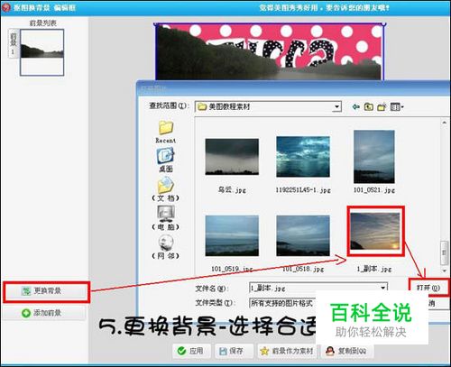The image size is (451, 367).
Task: Click the 1192251L45-1.jpg file name
Action: [x=303, y=190]
